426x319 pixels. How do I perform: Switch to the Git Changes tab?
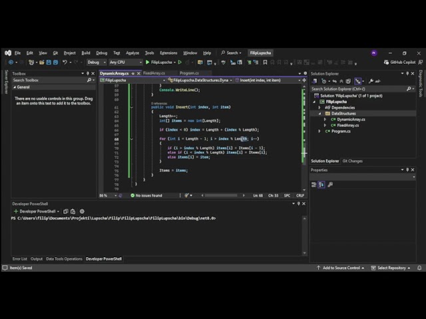[x=352, y=161]
